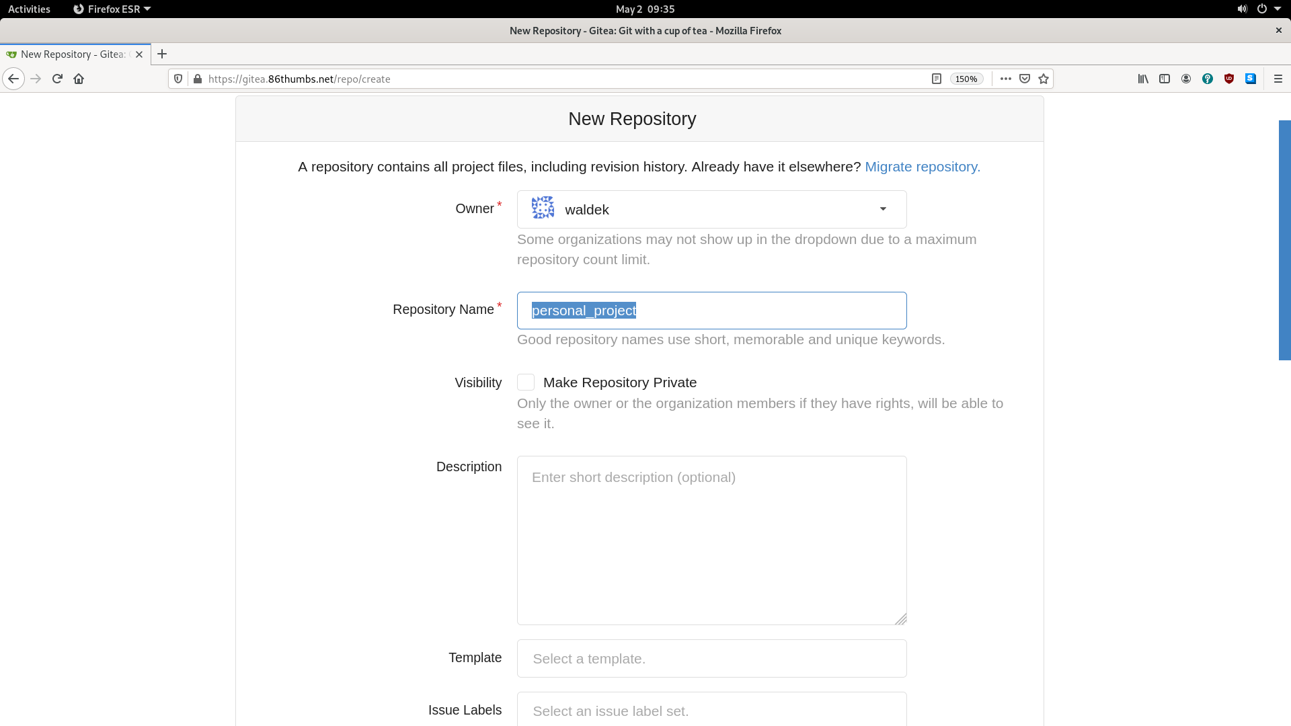Viewport: 1291px width, 726px height.
Task: Toggle reader view icon in address bar
Action: coord(936,79)
